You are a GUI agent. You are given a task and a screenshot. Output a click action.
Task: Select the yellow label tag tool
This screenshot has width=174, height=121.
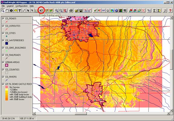coord(15,11)
